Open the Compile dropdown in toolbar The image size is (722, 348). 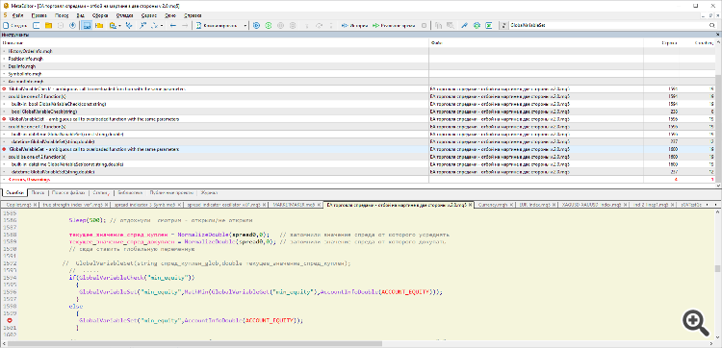245,25
